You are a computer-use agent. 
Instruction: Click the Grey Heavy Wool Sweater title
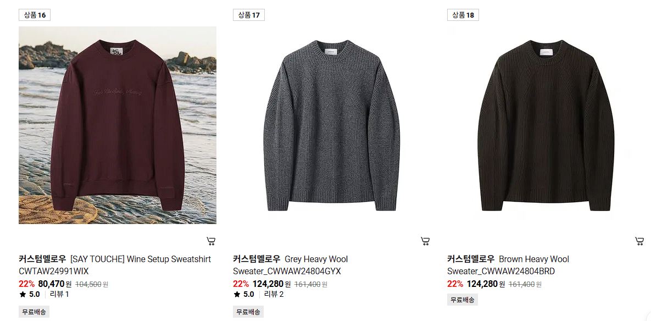pyautogui.click(x=291, y=265)
